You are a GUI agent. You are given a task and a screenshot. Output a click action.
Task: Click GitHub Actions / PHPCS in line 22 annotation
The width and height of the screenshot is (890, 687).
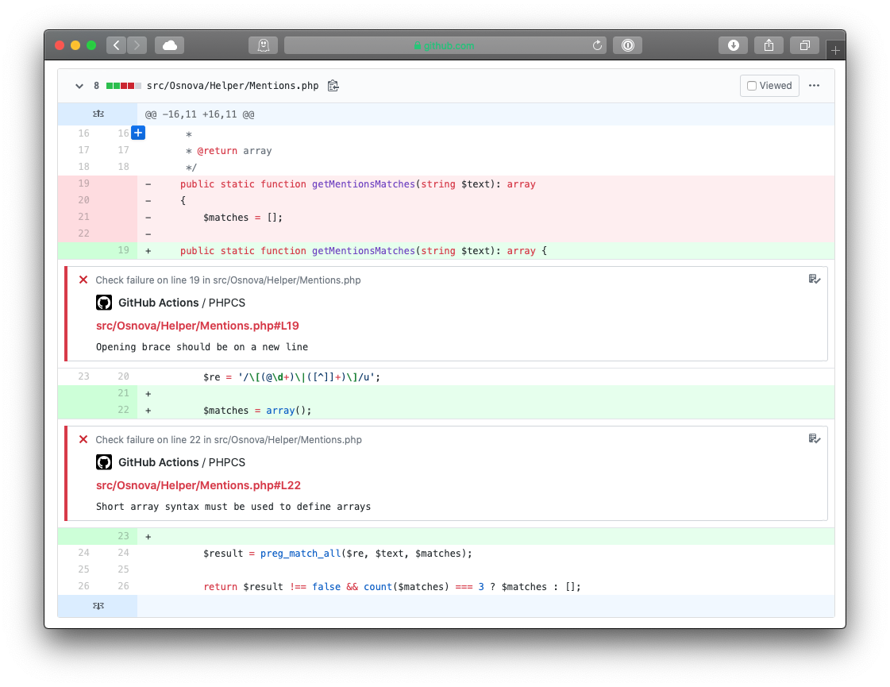182,462
